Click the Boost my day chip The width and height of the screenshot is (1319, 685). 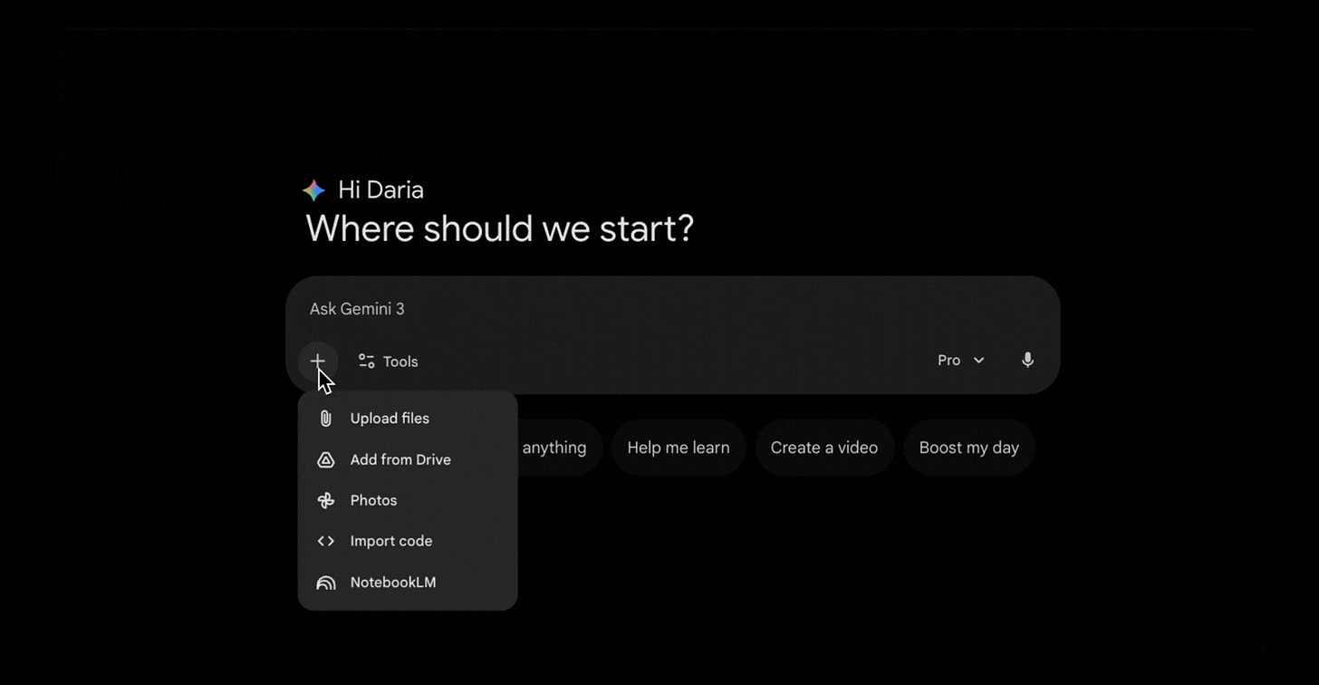(x=969, y=448)
